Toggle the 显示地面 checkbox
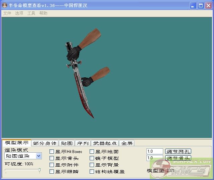This screenshot has height=180, width=214. (x=92, y=152)
